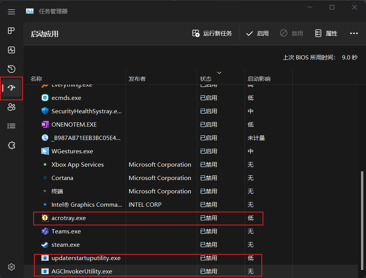Open the Users page icon
The width and height of the screenshot is (366, 278).
pyautogui.click(x=11, y=107)
